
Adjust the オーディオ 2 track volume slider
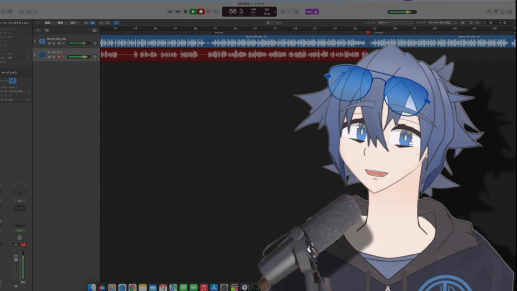(x=79, y=57)
